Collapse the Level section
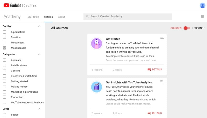 [39, 109]
